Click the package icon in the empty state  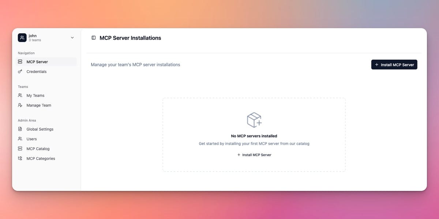254,119
